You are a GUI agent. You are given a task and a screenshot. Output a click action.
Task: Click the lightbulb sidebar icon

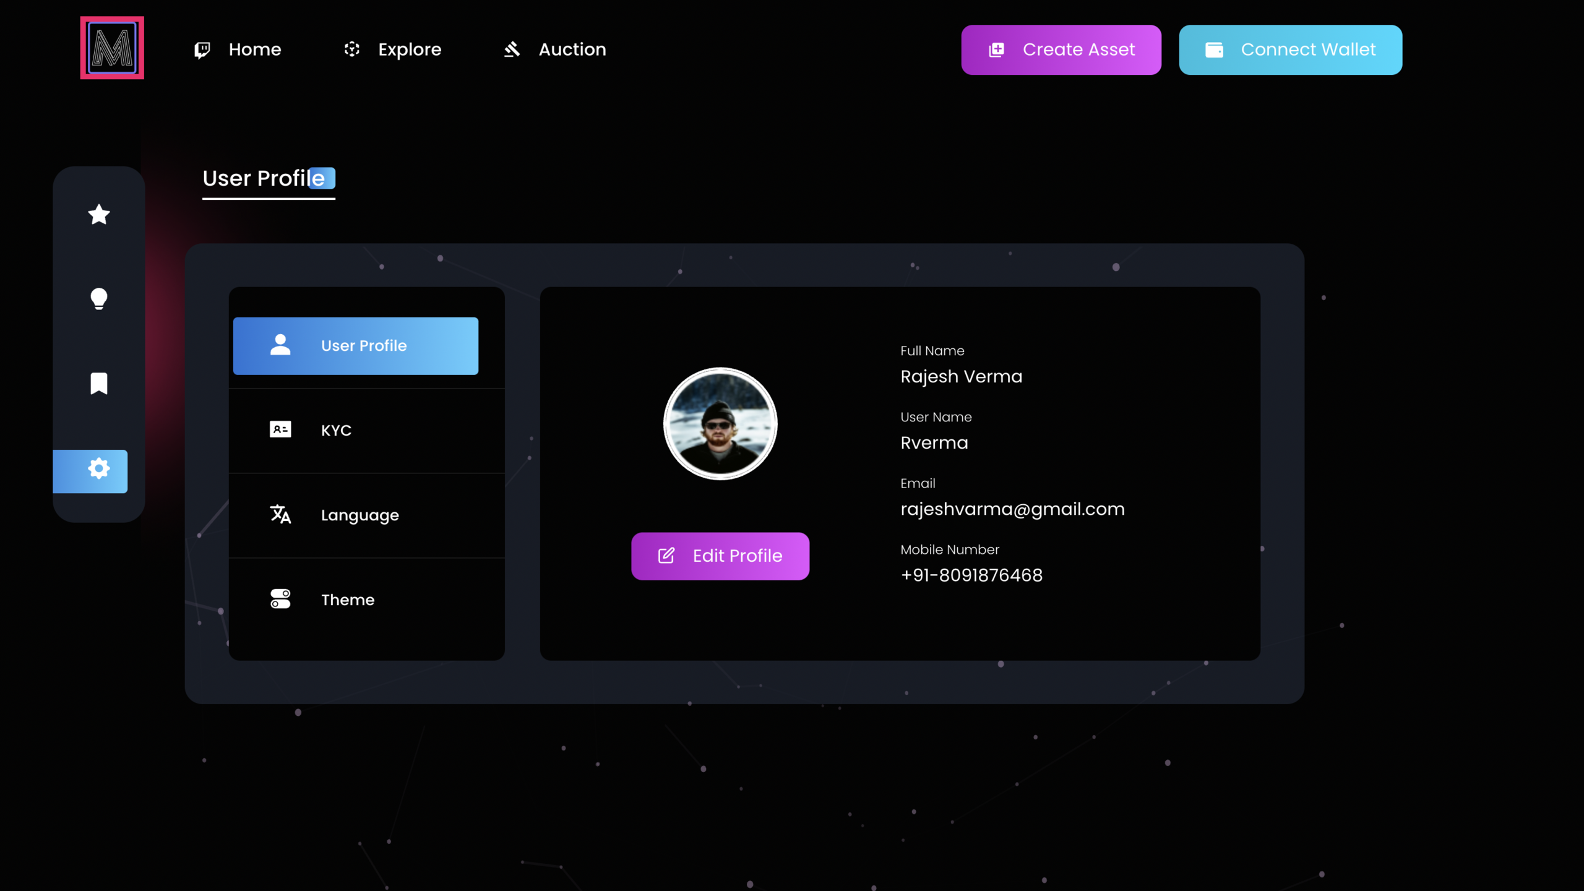coord(99,299)
